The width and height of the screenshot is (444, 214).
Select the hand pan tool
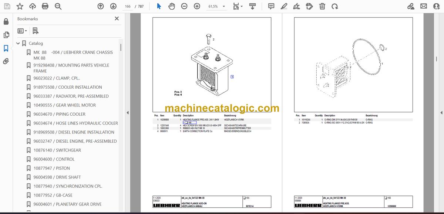(172, 6)
